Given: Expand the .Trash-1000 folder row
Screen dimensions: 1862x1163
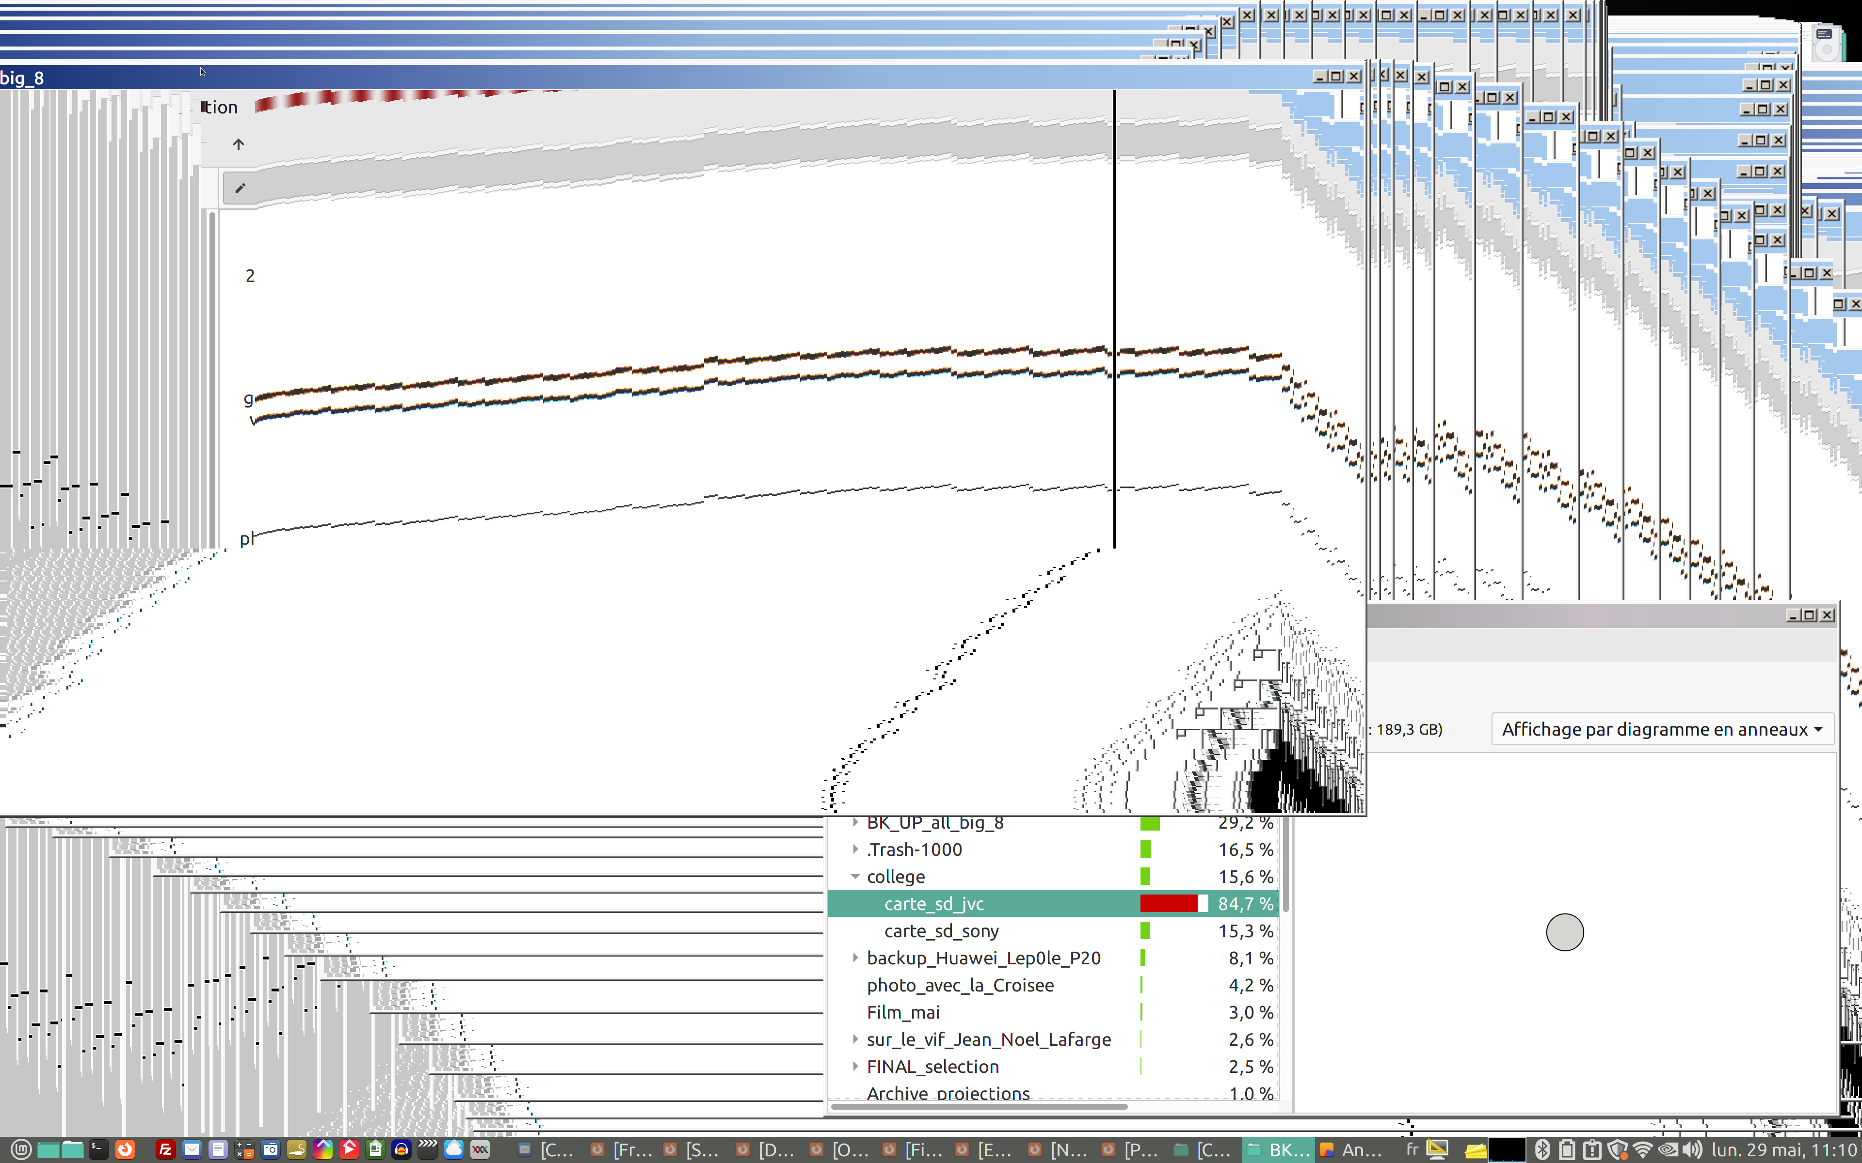Looking at the screenshot, I should [x=855, y=849].
